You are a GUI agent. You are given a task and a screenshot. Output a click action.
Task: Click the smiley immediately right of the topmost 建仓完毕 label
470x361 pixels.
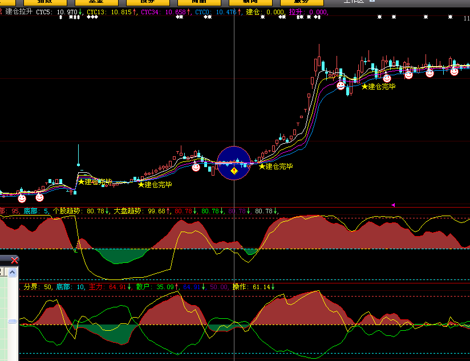(387, 79)
